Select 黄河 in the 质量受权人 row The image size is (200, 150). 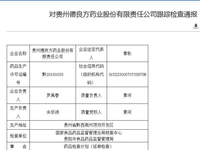(127, 112)
